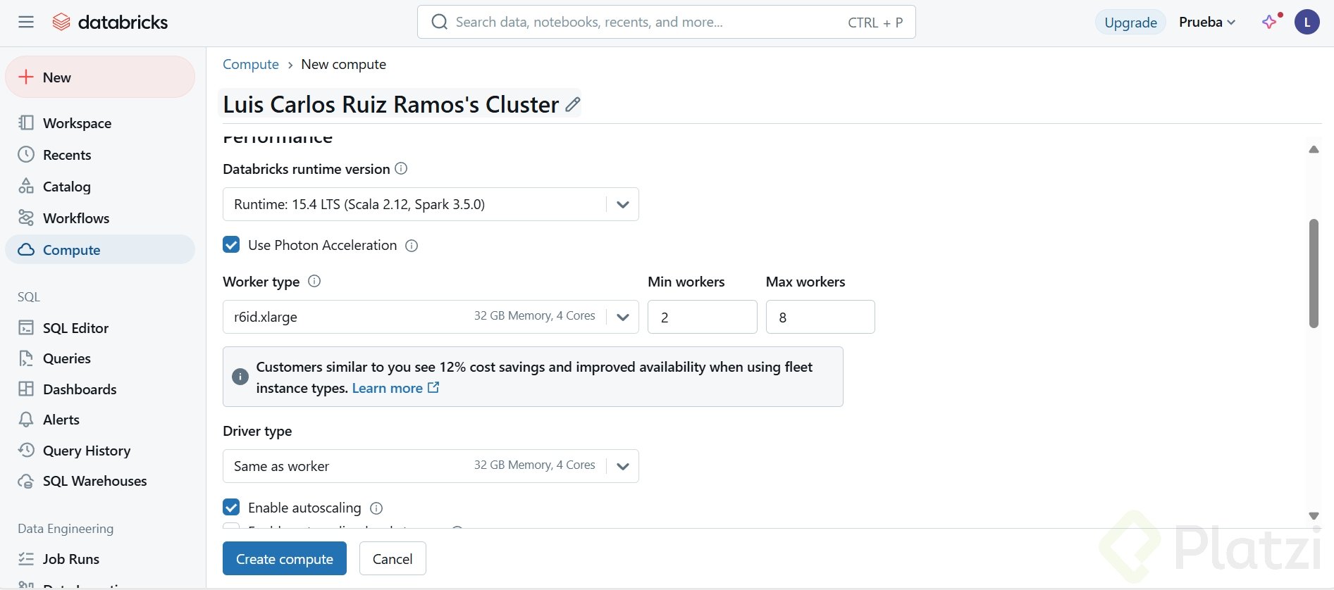The image size is (1334, 590).
Task: Expand the Databricks runtime version dropdown
Action: 622,204
